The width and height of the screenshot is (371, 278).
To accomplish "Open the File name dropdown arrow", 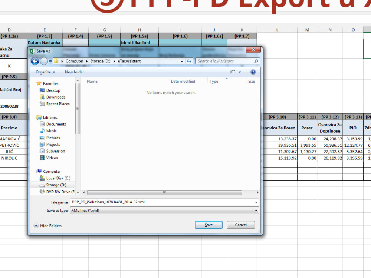I will pos(256,202).
